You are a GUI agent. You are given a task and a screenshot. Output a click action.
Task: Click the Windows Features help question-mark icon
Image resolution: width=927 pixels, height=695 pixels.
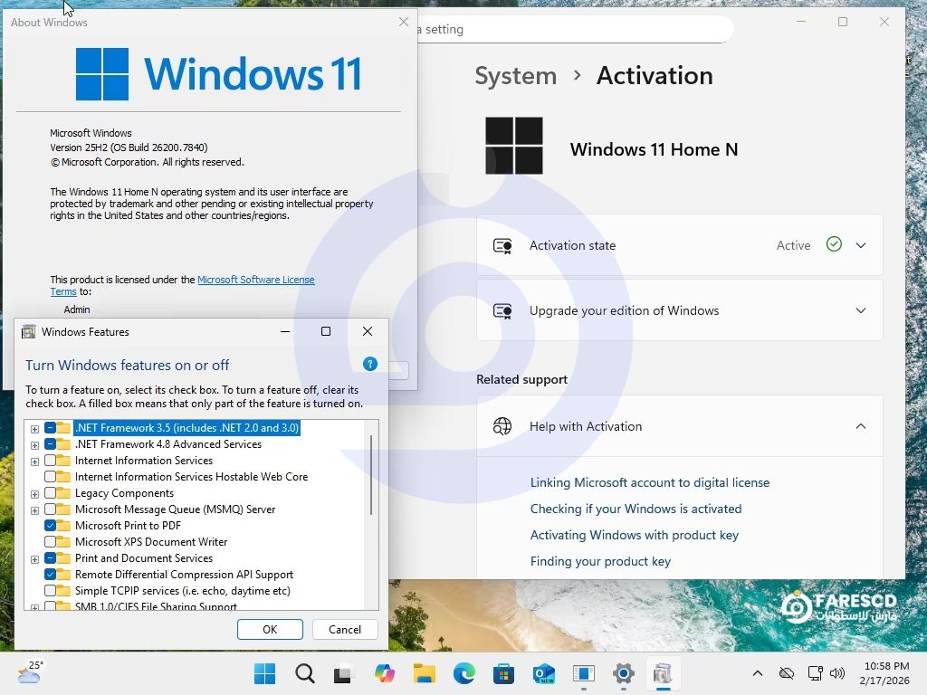coord(369,364)
